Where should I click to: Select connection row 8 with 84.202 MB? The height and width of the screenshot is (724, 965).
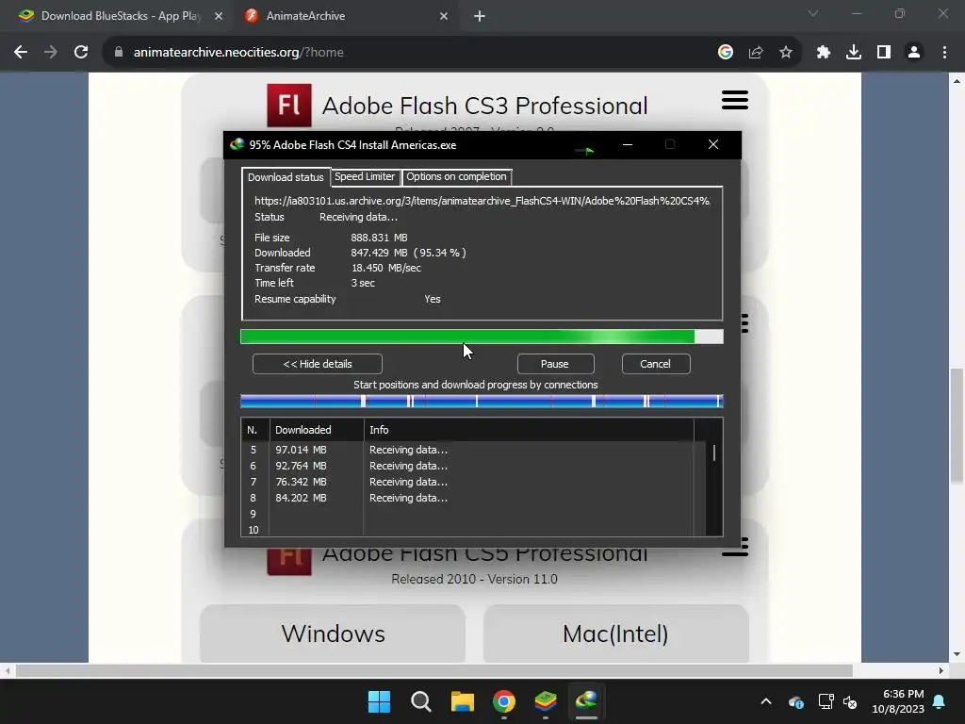click(x=467, y=498)
